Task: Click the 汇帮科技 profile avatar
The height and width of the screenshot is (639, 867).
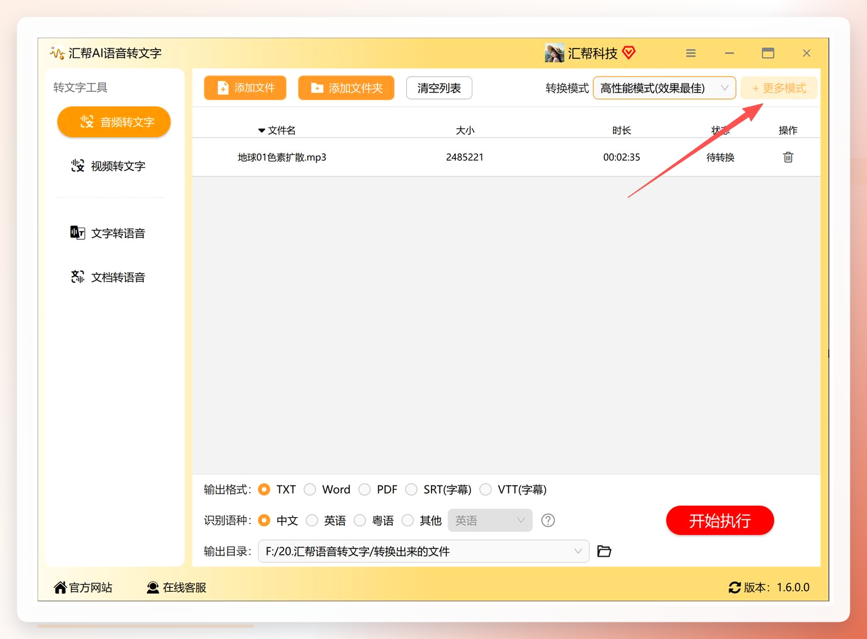Action: click(554, 53)
